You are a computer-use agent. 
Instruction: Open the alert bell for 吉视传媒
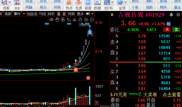[171, 15]
